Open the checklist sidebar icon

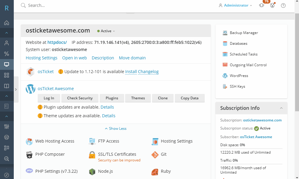(7, 106)
